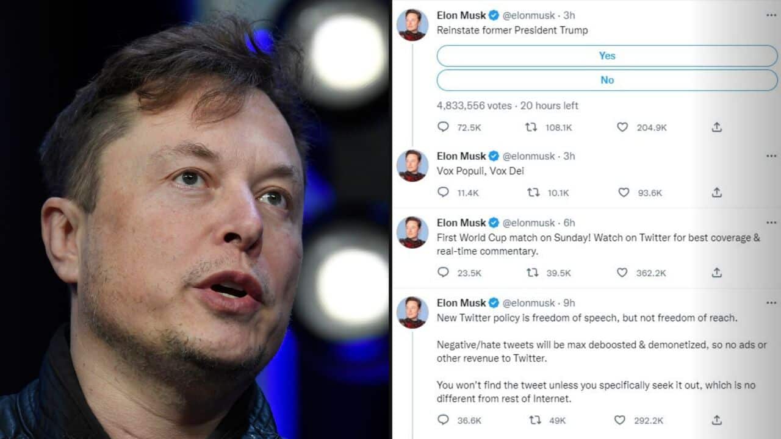Open more options on World Cup tweet
Screen dimensions: 781x439
point(771,223)
